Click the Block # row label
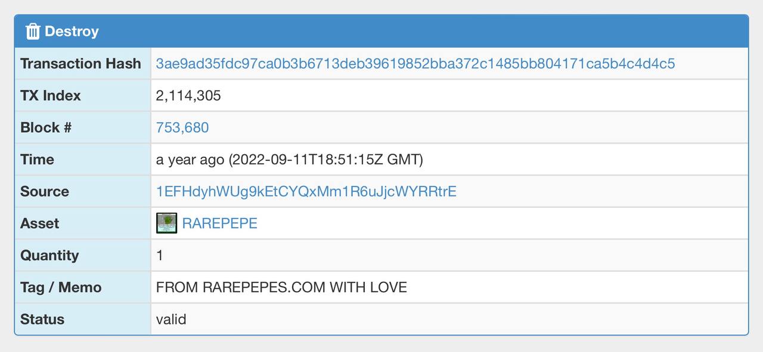The width and height of the screenshot is (763, 352). click(x=46, y=127)
